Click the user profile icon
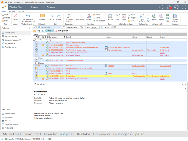Screen dimensions: 188x141 (176, 7)
